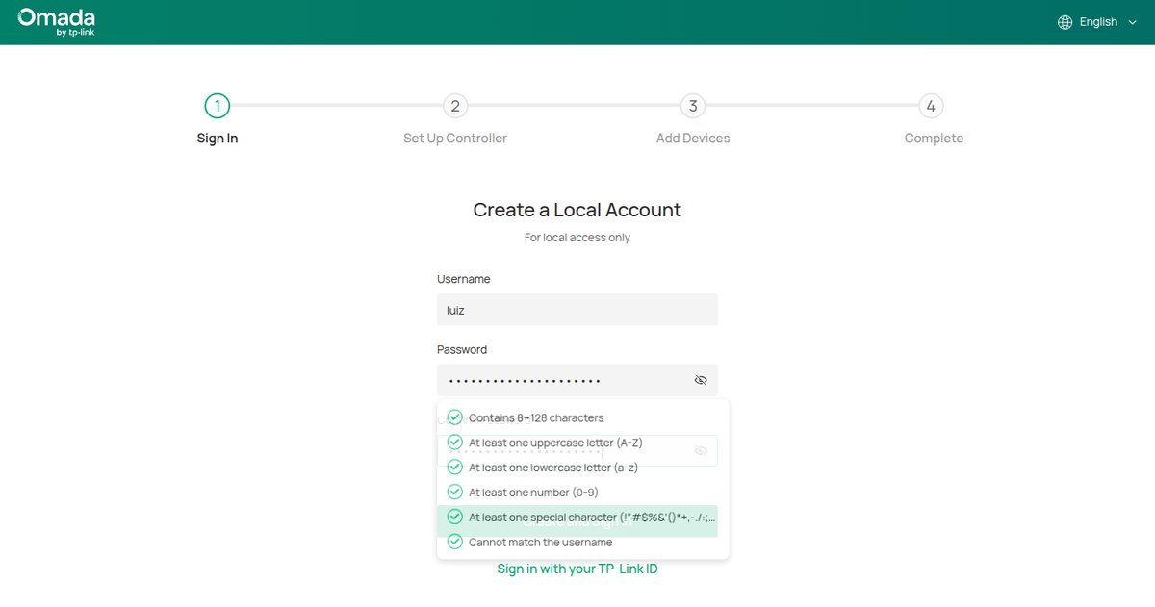Viewport: 1155px width, 607px height.
Task: Select step 1 Sign In circle
Action: [x=218, y=106]
